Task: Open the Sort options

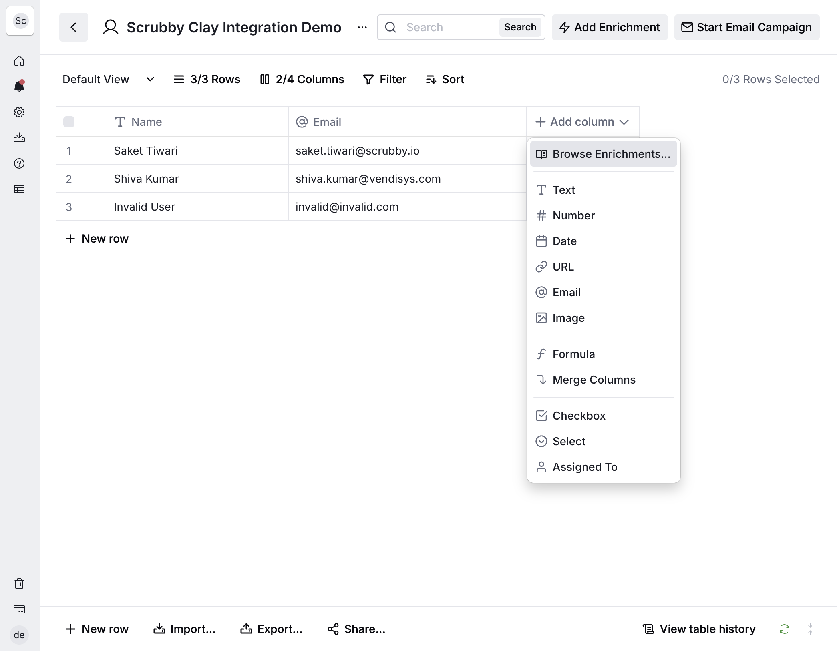Action: [445, 79]
